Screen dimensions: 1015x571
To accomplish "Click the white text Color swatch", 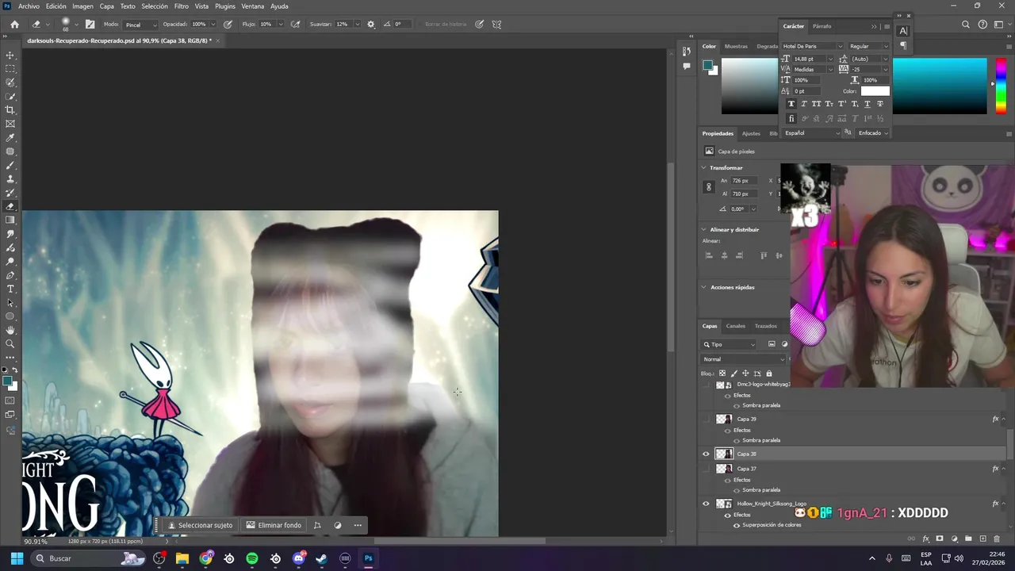I will pos(875,91).
